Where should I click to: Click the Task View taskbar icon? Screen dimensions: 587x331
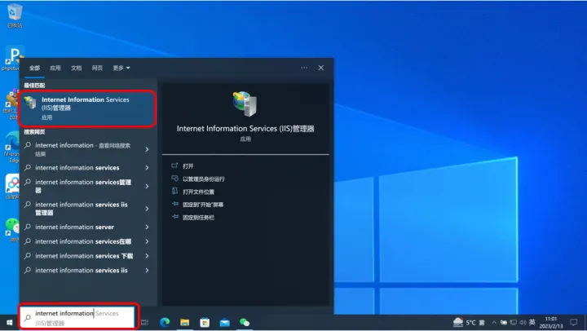tap(145, 322)
